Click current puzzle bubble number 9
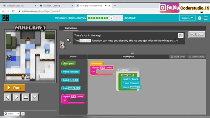The image size is (210, 118). (111, 18)
